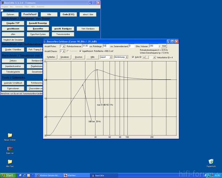Open the Baier.rar archive icon
This screenshot has width=222, height=178.
pyautogui.click(x=10, y=149)
